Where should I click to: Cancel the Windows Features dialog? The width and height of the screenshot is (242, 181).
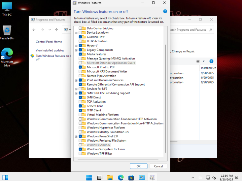click(x=158, y=166)
